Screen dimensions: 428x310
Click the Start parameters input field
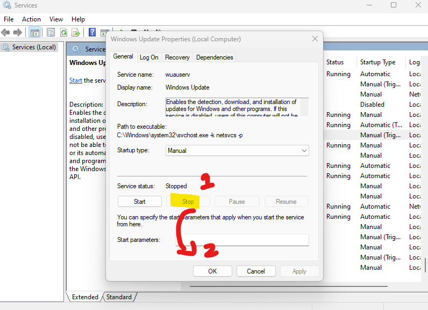242,240
